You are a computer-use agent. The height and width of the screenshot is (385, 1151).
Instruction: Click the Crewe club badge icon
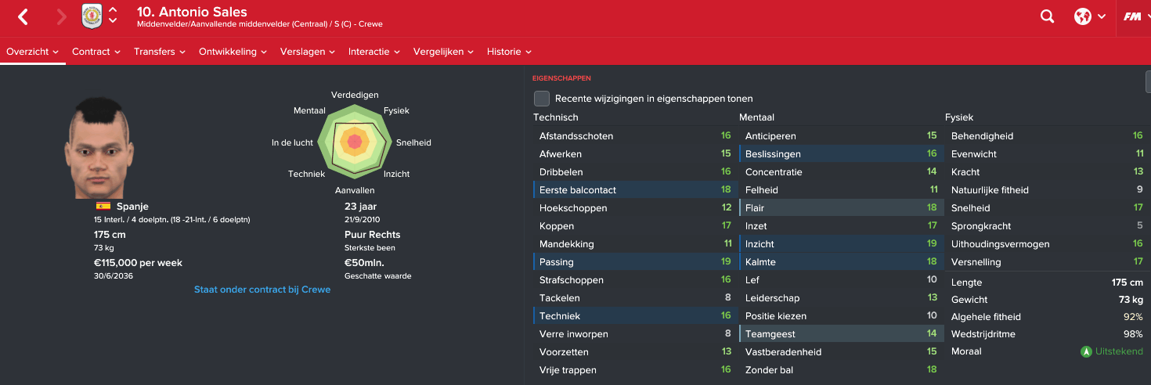92,16
